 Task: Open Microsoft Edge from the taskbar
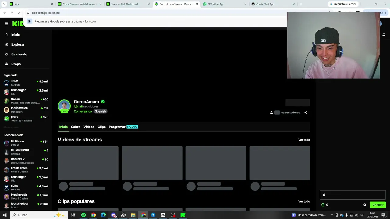click(103, 215)
